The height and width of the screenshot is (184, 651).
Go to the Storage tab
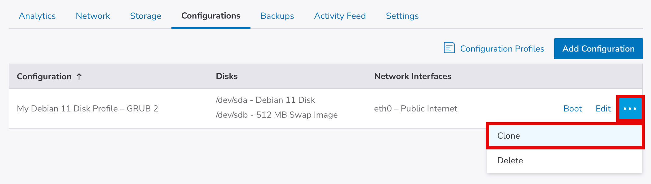146,16
